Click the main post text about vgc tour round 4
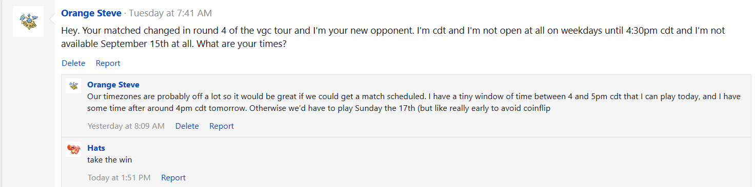 point(393,37)
